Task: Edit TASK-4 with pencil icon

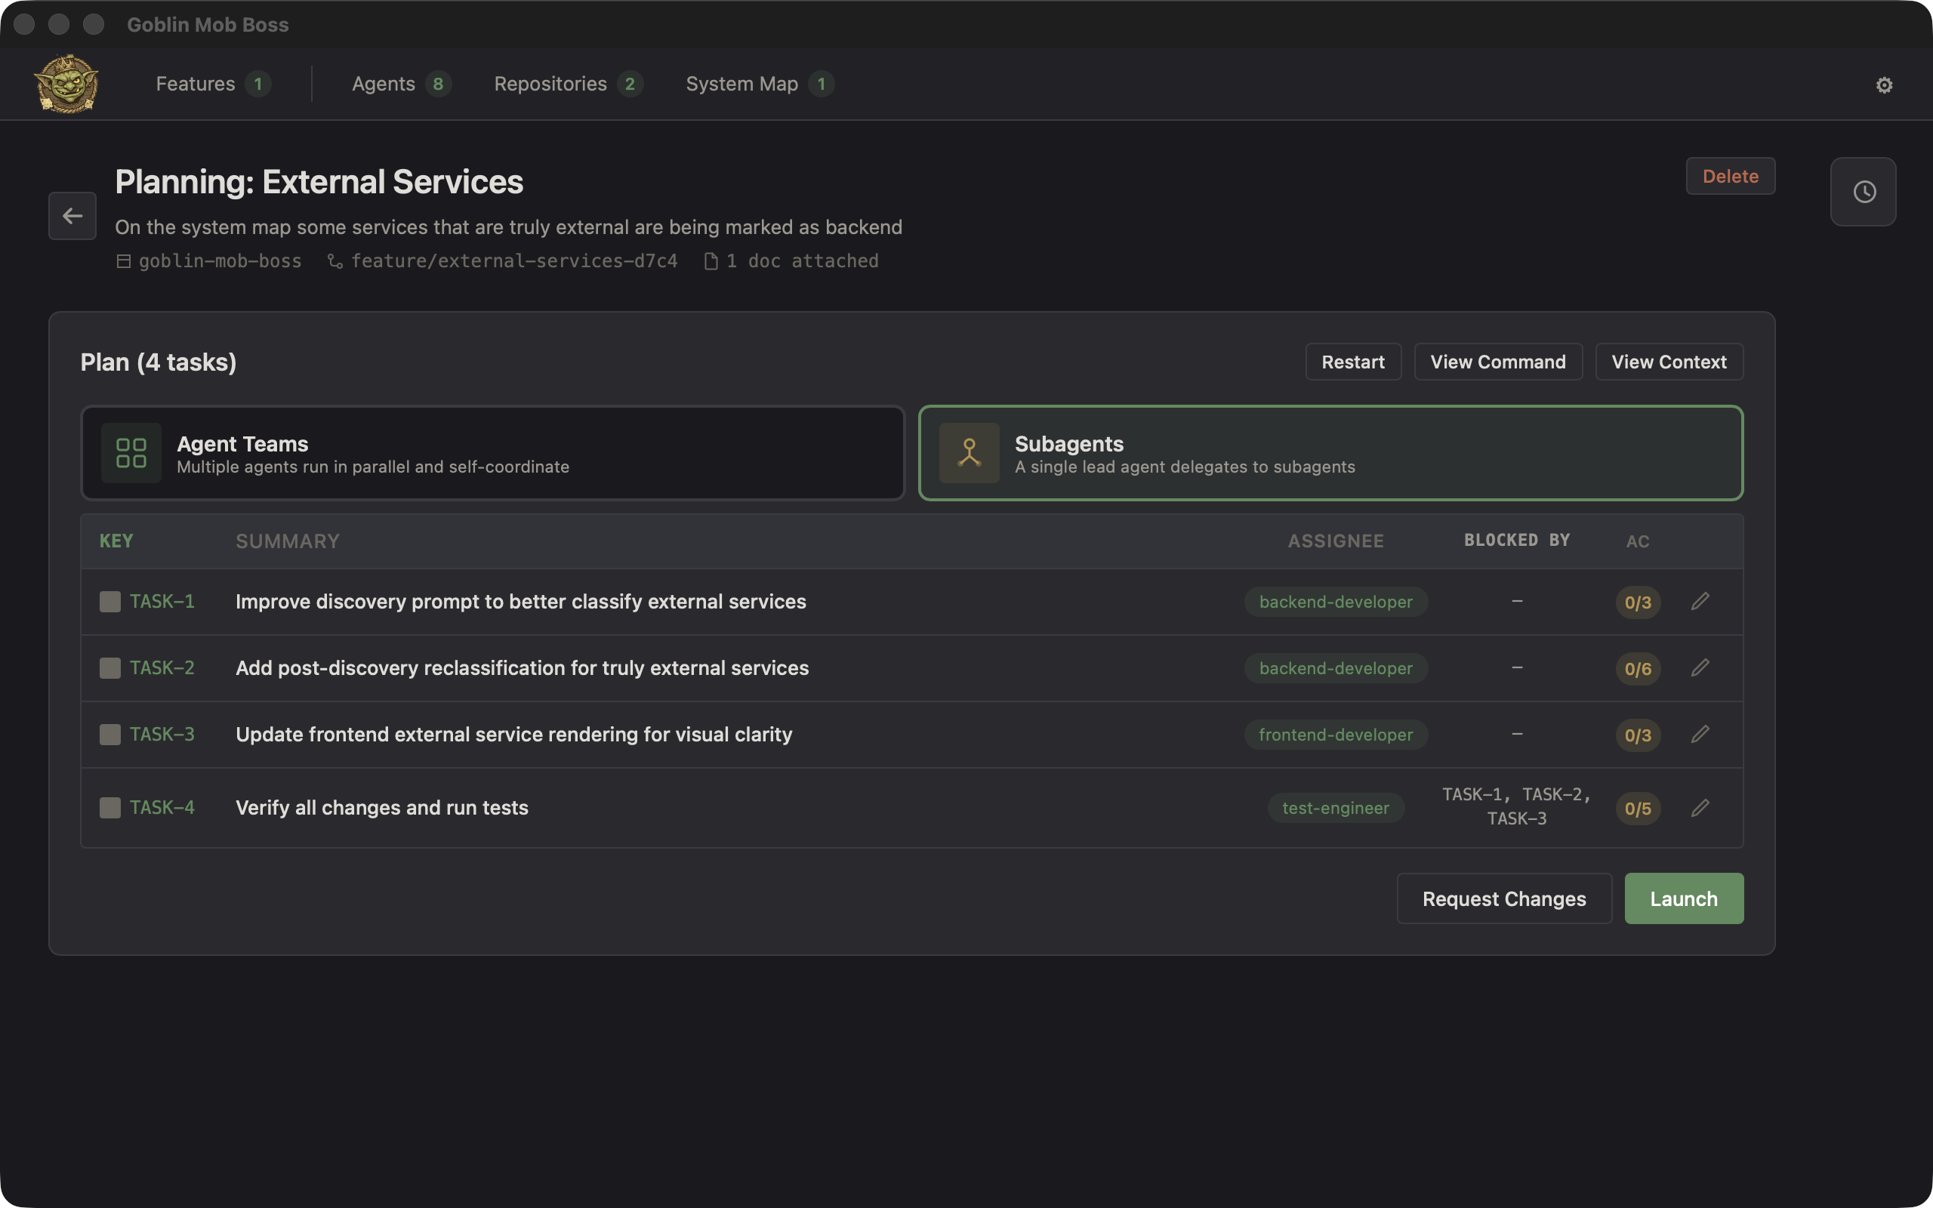Action: (x=1700, y=808)
